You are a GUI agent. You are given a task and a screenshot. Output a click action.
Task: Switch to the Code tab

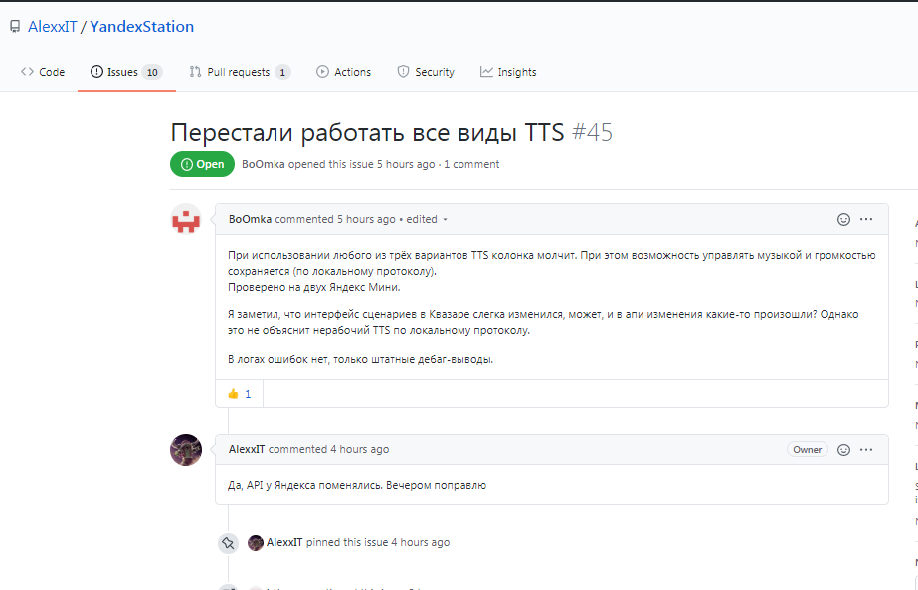pos(43,72)
